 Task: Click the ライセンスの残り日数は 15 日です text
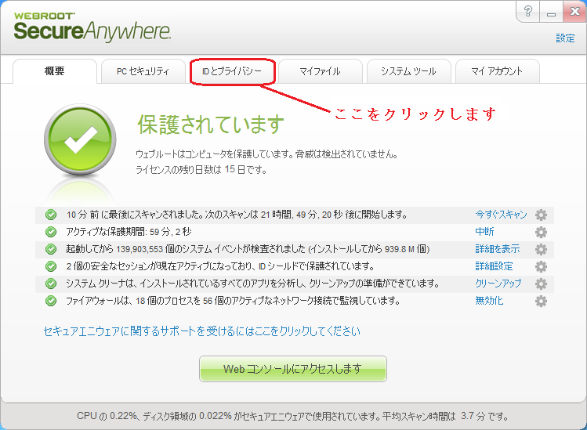pos(201,170)
